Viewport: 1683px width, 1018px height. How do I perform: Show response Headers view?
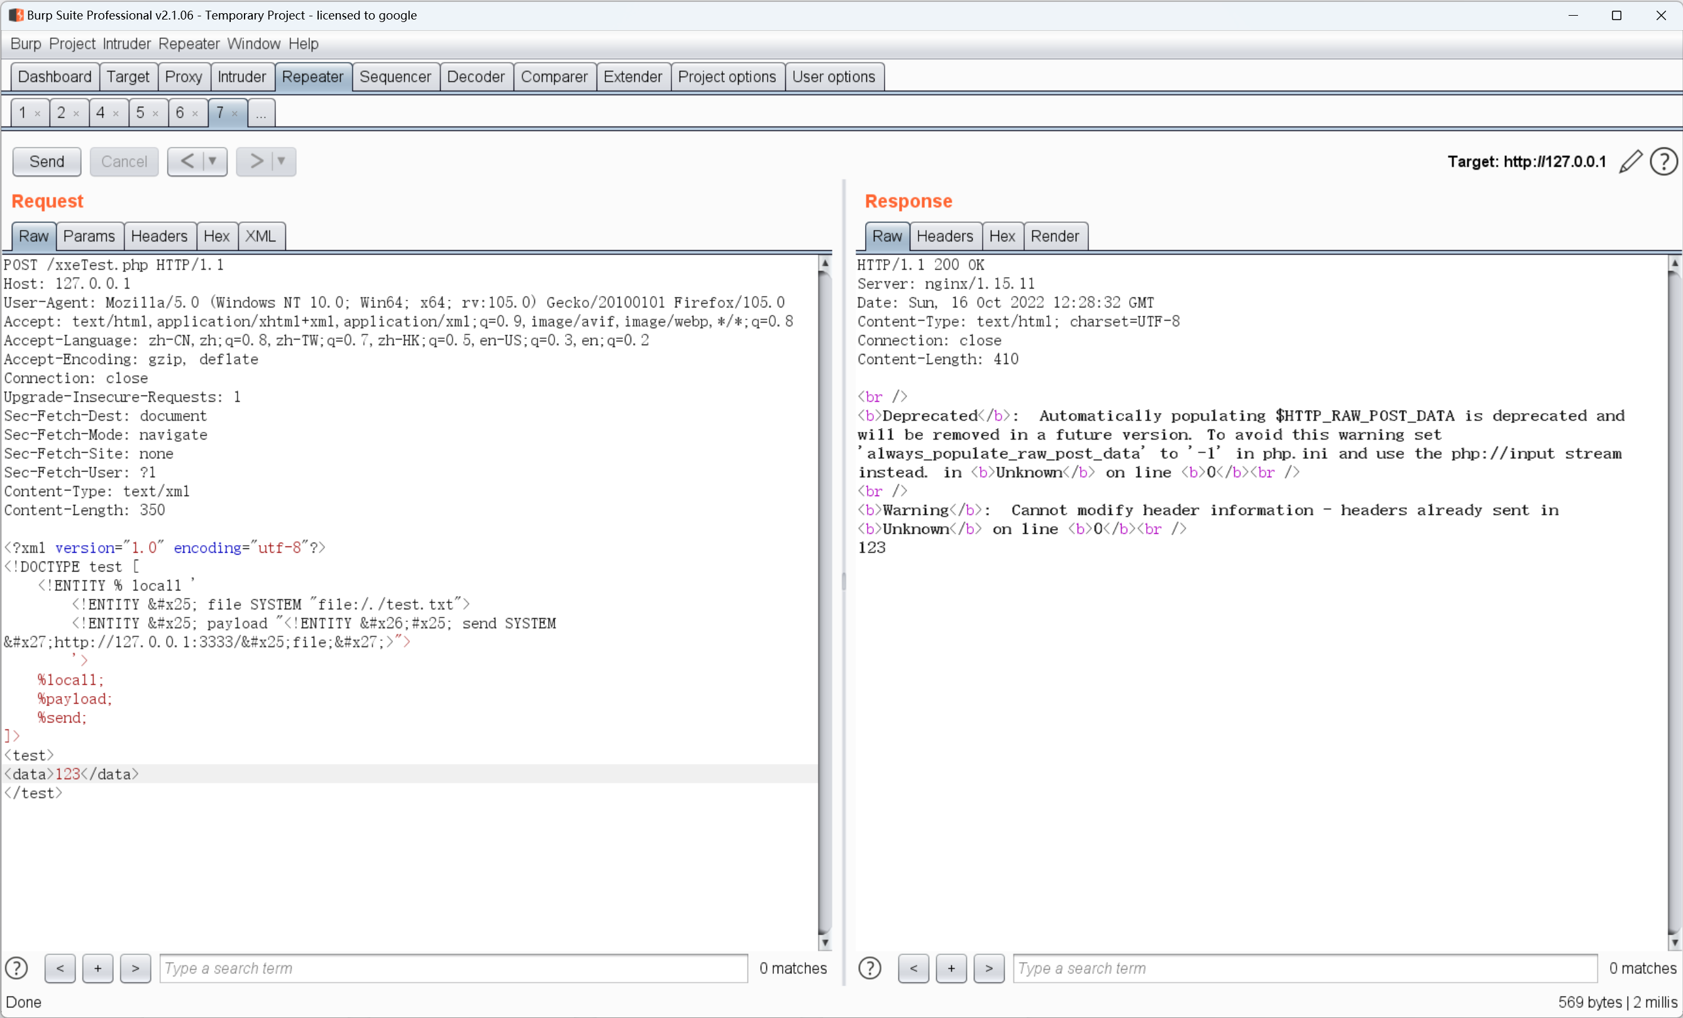(x=945, y=236)
